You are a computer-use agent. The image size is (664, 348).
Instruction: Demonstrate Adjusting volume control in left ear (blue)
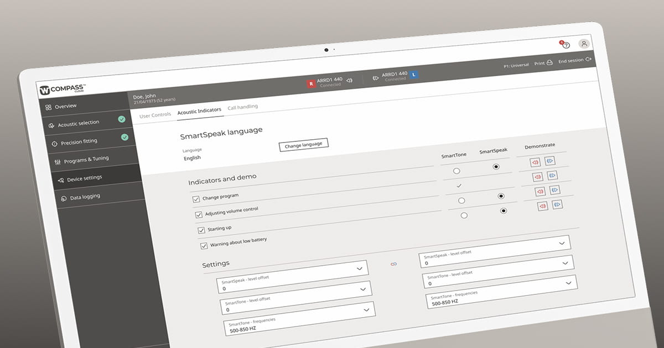coord(552,175)
